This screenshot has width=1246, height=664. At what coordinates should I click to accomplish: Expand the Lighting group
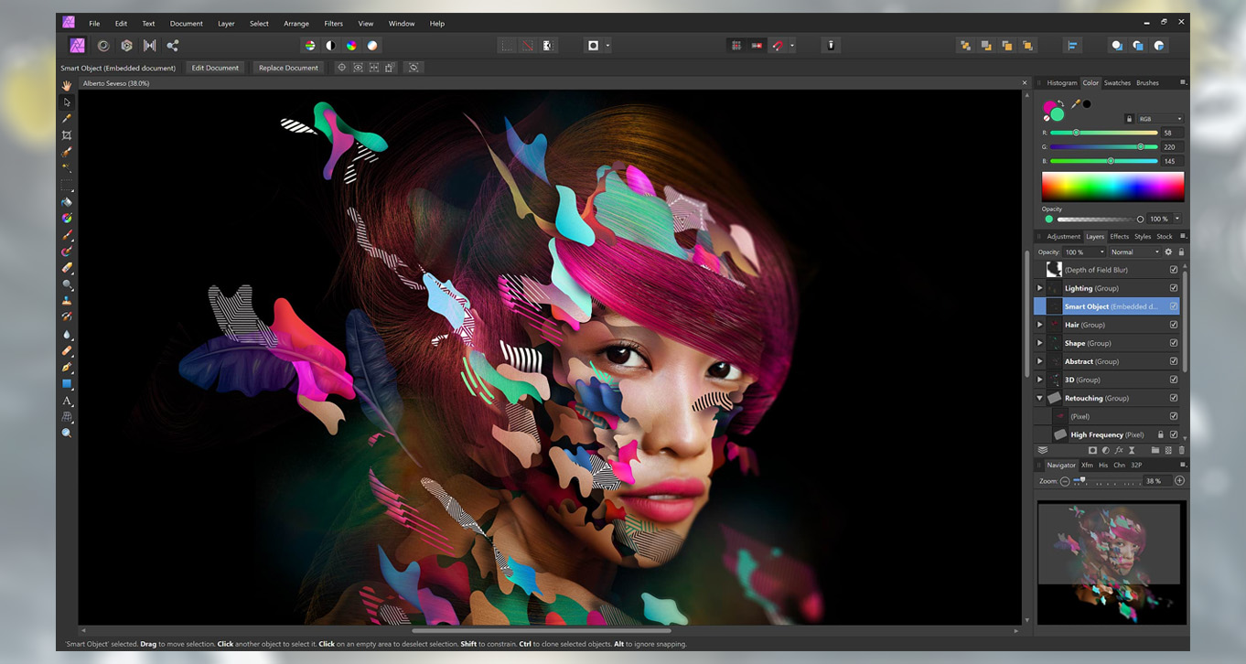click(x=1039, y=288)
